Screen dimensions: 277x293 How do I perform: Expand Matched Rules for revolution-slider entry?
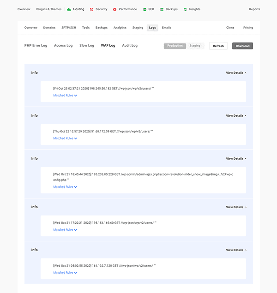tap(65, 187)
